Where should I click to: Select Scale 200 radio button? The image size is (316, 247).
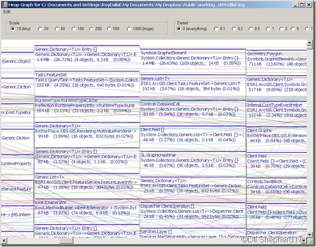pyautogui.click(x=95, y=29)
